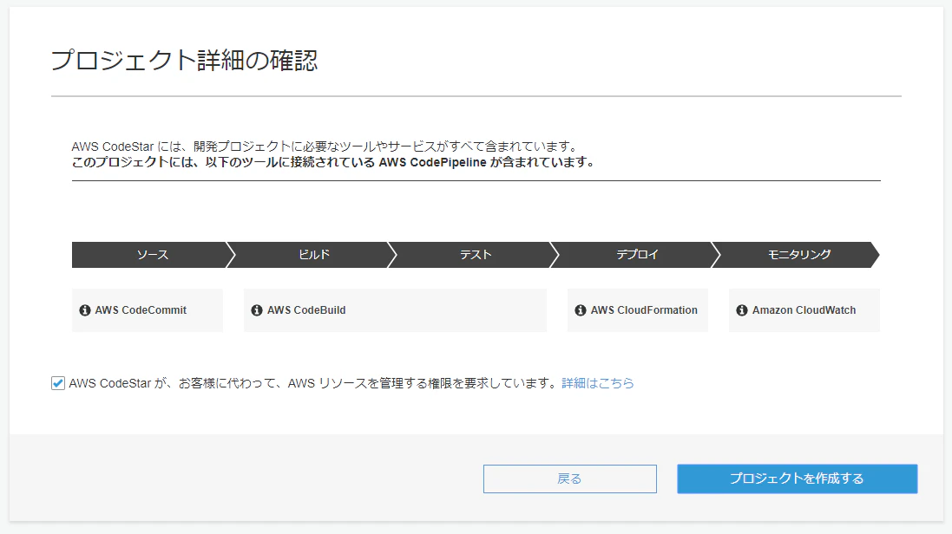Image resolution: width=952 pixels, height=534 pixels.
Task: Select the デプロイ pipeline stage
Action: (637, 255)
